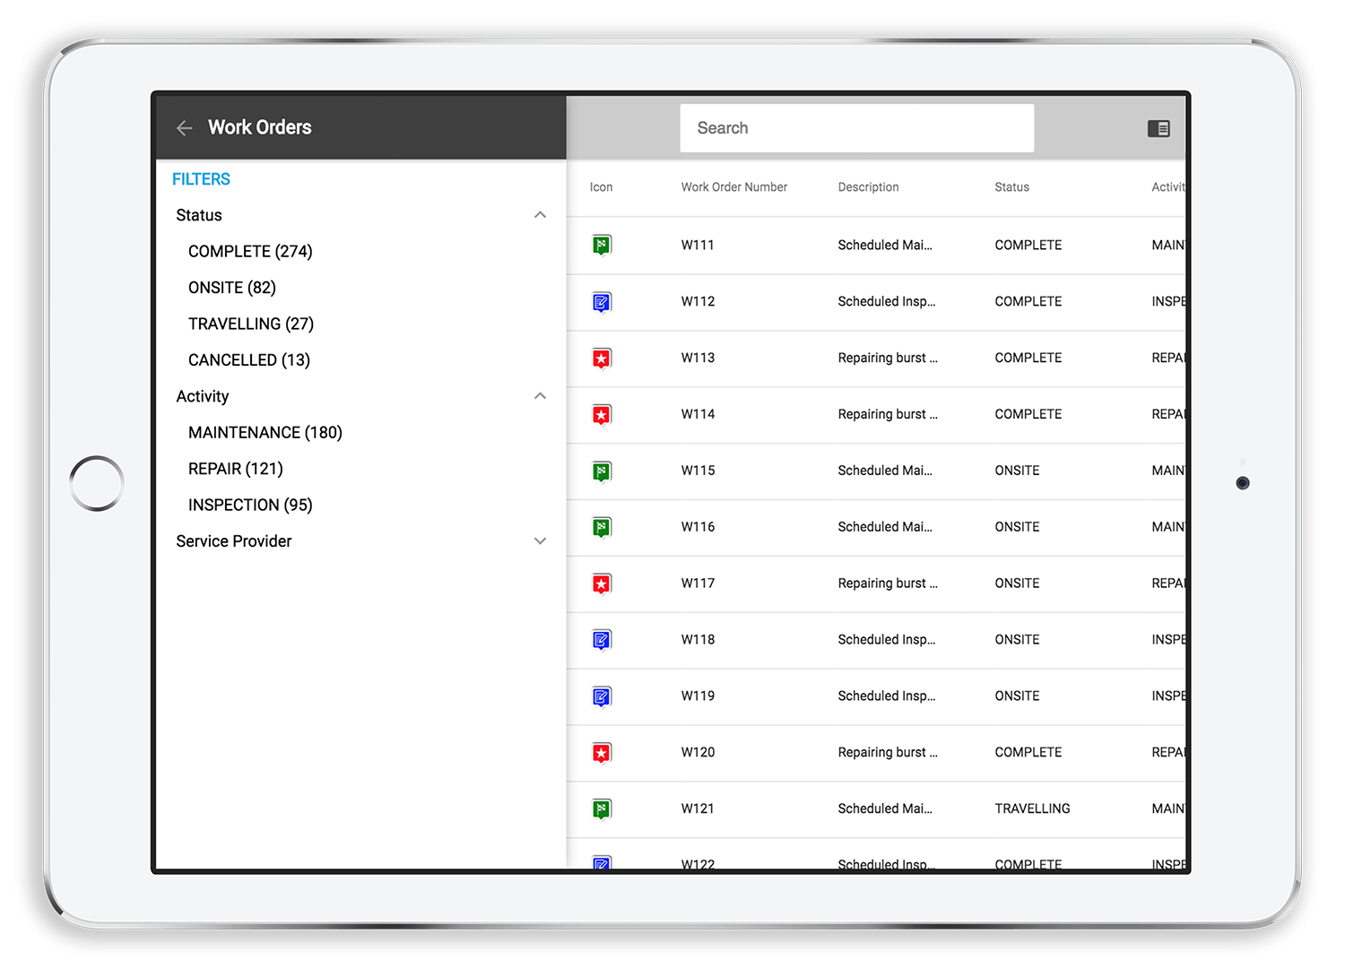Click ONSITE status cell of W116
The image size is (1345, 968).
1017,527
